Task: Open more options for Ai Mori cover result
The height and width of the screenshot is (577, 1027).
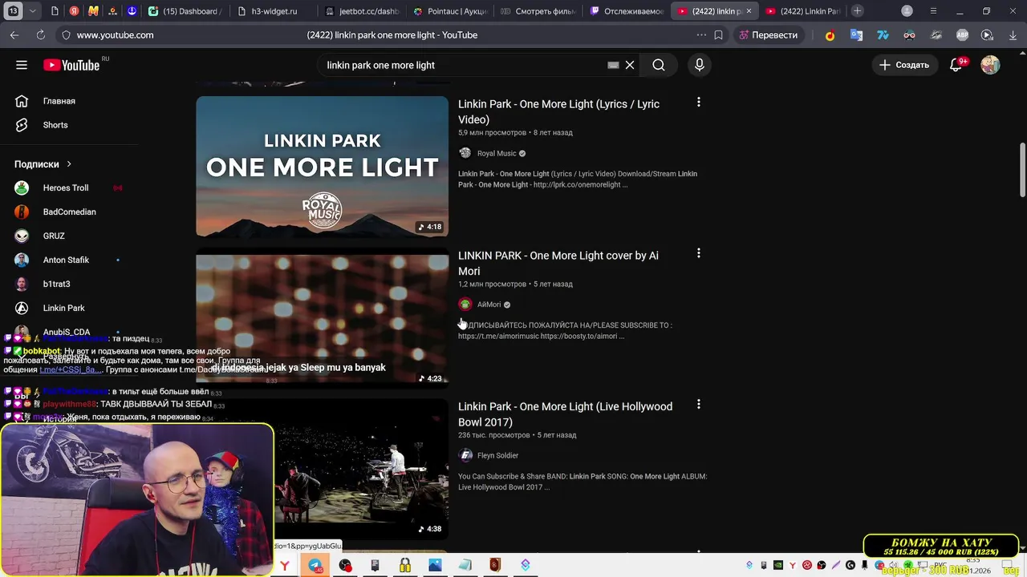Action: coord(698,253)
